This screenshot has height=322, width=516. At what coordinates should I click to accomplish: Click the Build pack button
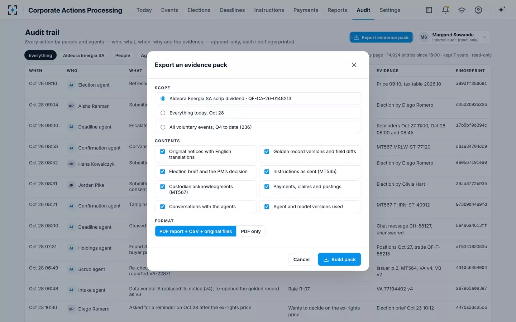point(339,259)
